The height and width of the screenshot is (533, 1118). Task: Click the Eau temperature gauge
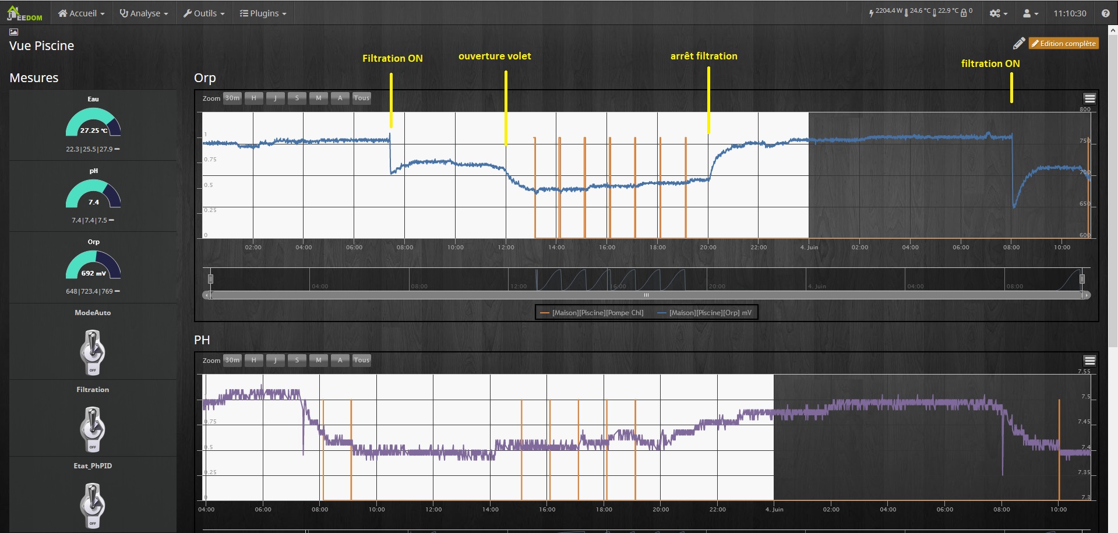pyautogui.click(x=93, y=123)
